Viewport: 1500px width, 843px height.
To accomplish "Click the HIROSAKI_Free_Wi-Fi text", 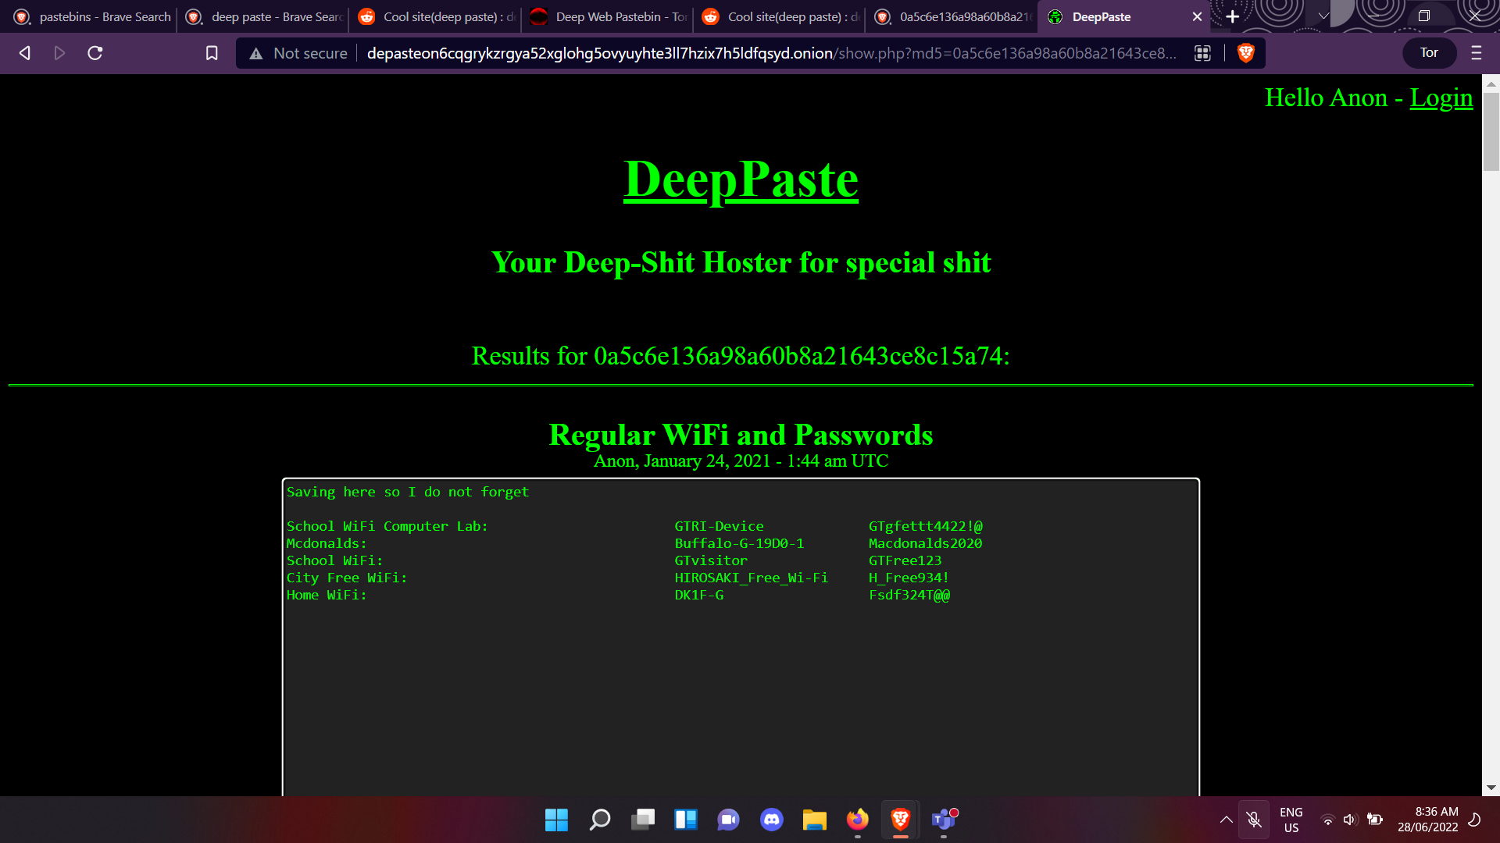I will [x=751, y=578].
